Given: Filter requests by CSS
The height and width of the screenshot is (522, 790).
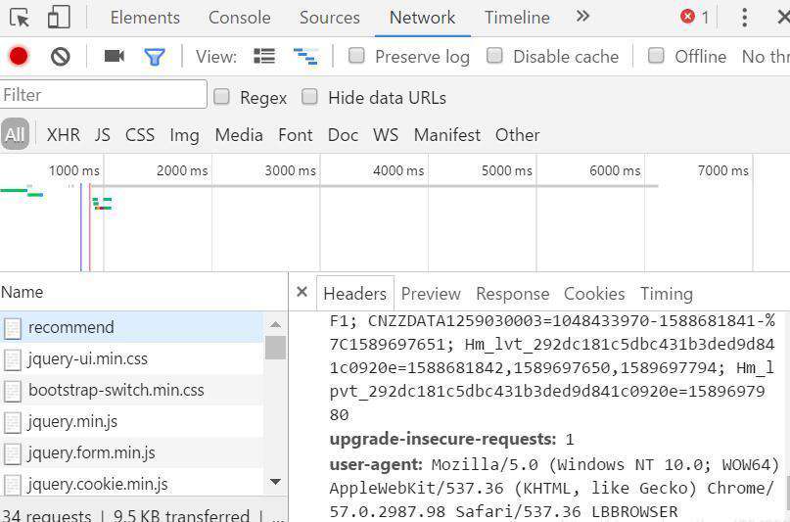Looking at the screenshot, I should pyautogui.click(x=140, y=134).
